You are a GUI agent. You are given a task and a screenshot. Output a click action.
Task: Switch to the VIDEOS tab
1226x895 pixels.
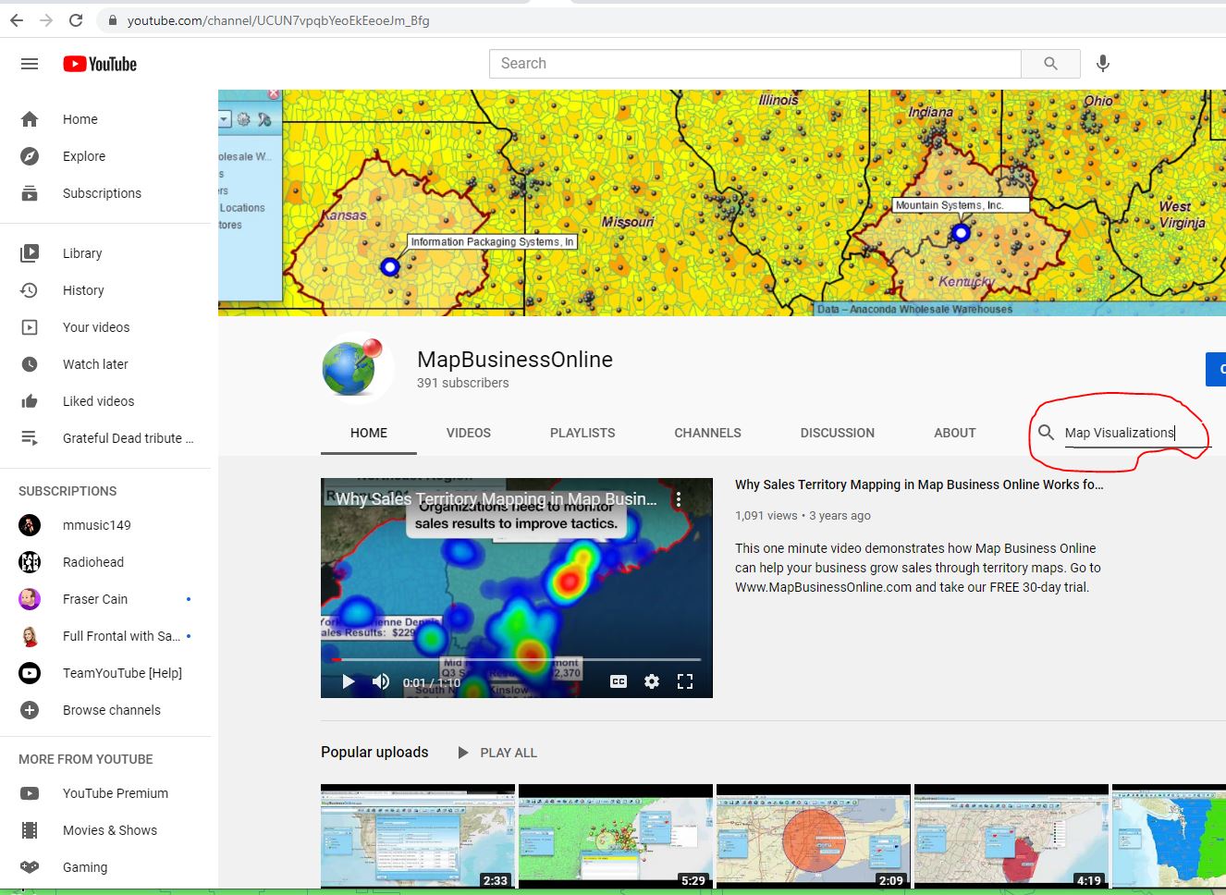tap(469, 433)
